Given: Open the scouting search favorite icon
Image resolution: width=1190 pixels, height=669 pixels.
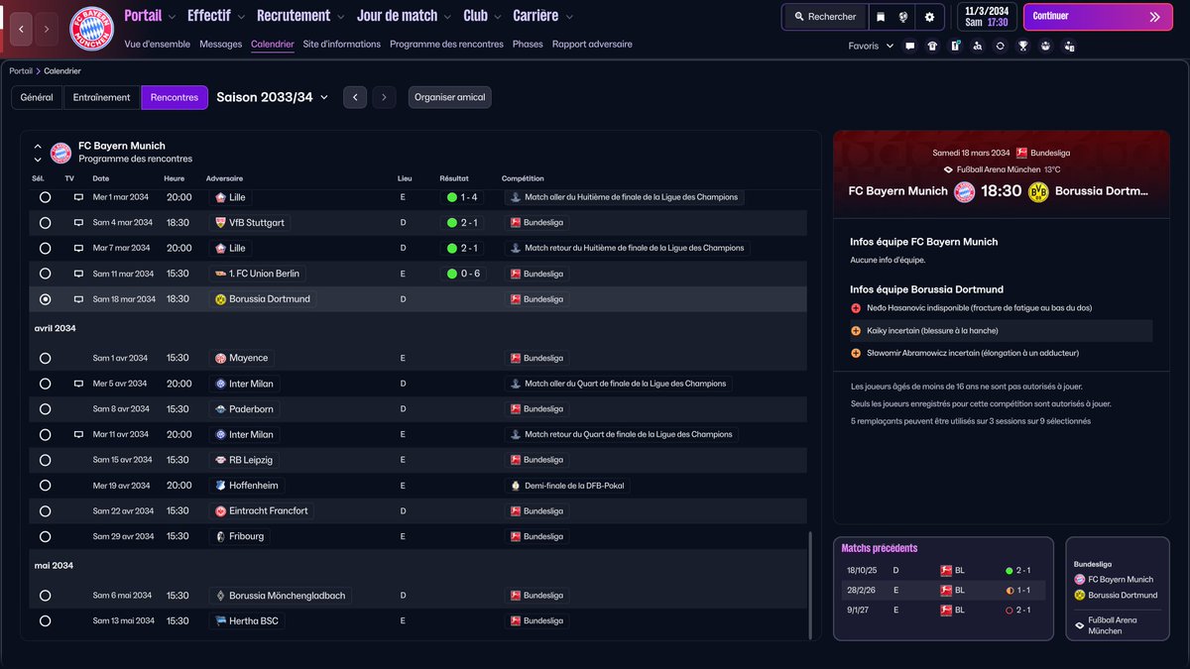Looking at the screenshot, I should (978, 46).
